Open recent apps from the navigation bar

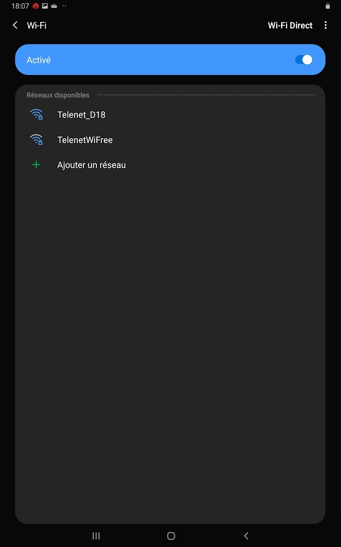[96, 536]
